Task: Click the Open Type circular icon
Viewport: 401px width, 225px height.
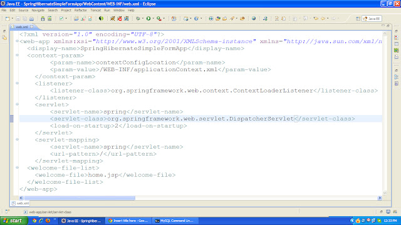Action: [x=211, y=19]
